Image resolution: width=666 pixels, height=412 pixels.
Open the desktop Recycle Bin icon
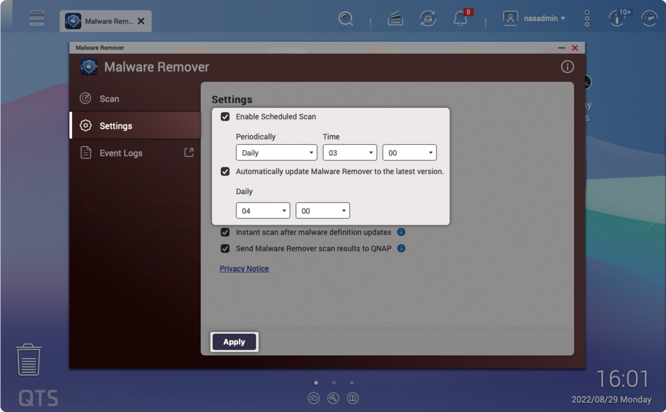click(x=28, y=359)
